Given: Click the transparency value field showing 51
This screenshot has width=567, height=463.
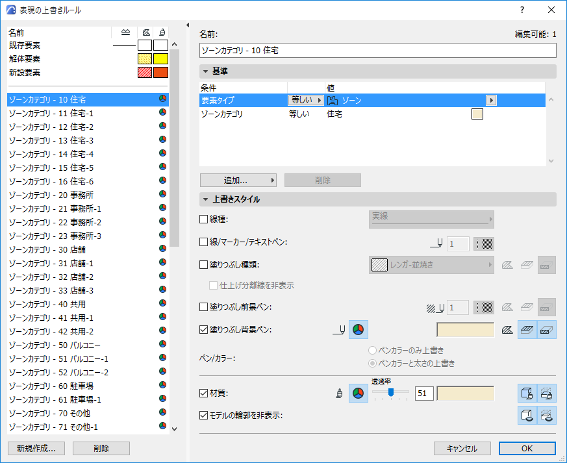Looking at the screenshot, I should pyautogui.click(x=424, y=394).
